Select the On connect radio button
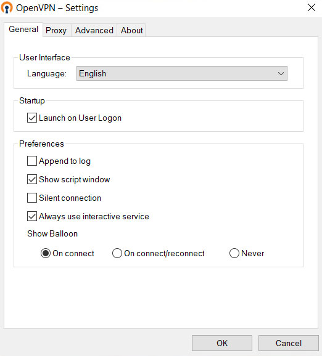Image resolution: width=322 pixels, height=356 pixels. pyautogui.click(x=46, y=253)
